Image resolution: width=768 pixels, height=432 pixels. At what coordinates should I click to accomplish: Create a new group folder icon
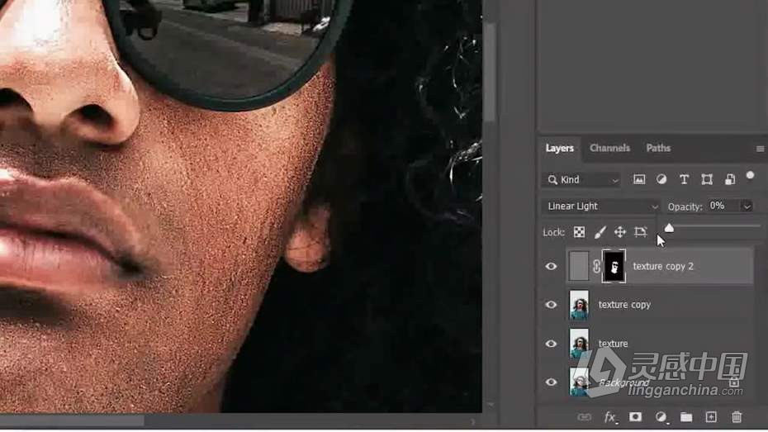(686, 417)
